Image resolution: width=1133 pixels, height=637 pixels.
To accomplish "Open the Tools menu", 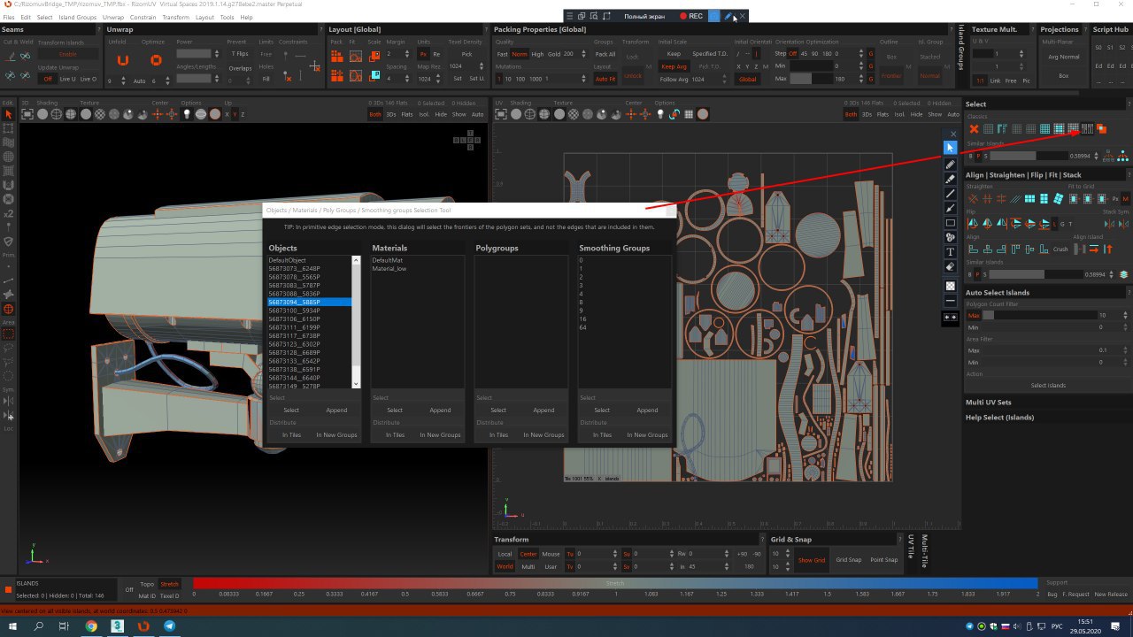I will [227, 17].
